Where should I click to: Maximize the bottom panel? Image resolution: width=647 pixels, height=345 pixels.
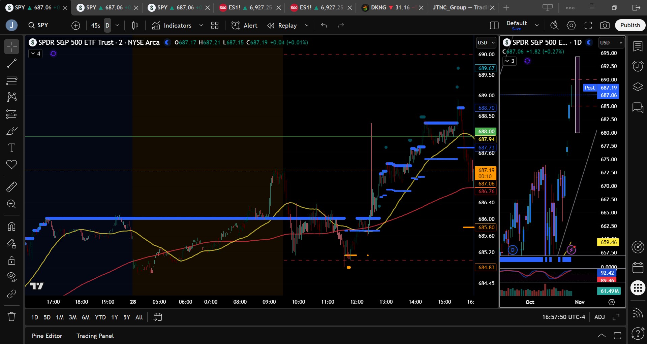pyautogui.click(x=617, y=336)
